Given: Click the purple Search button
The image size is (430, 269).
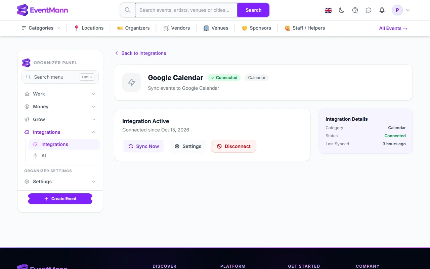Looking at the screenshot, I should click(x=253, y=10).
